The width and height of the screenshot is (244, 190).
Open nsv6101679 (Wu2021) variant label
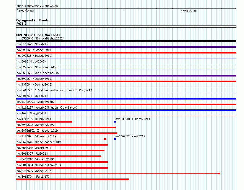pos(32,44)
